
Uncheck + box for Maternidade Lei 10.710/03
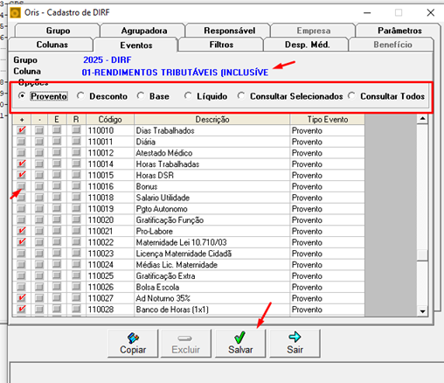(21, 242)
